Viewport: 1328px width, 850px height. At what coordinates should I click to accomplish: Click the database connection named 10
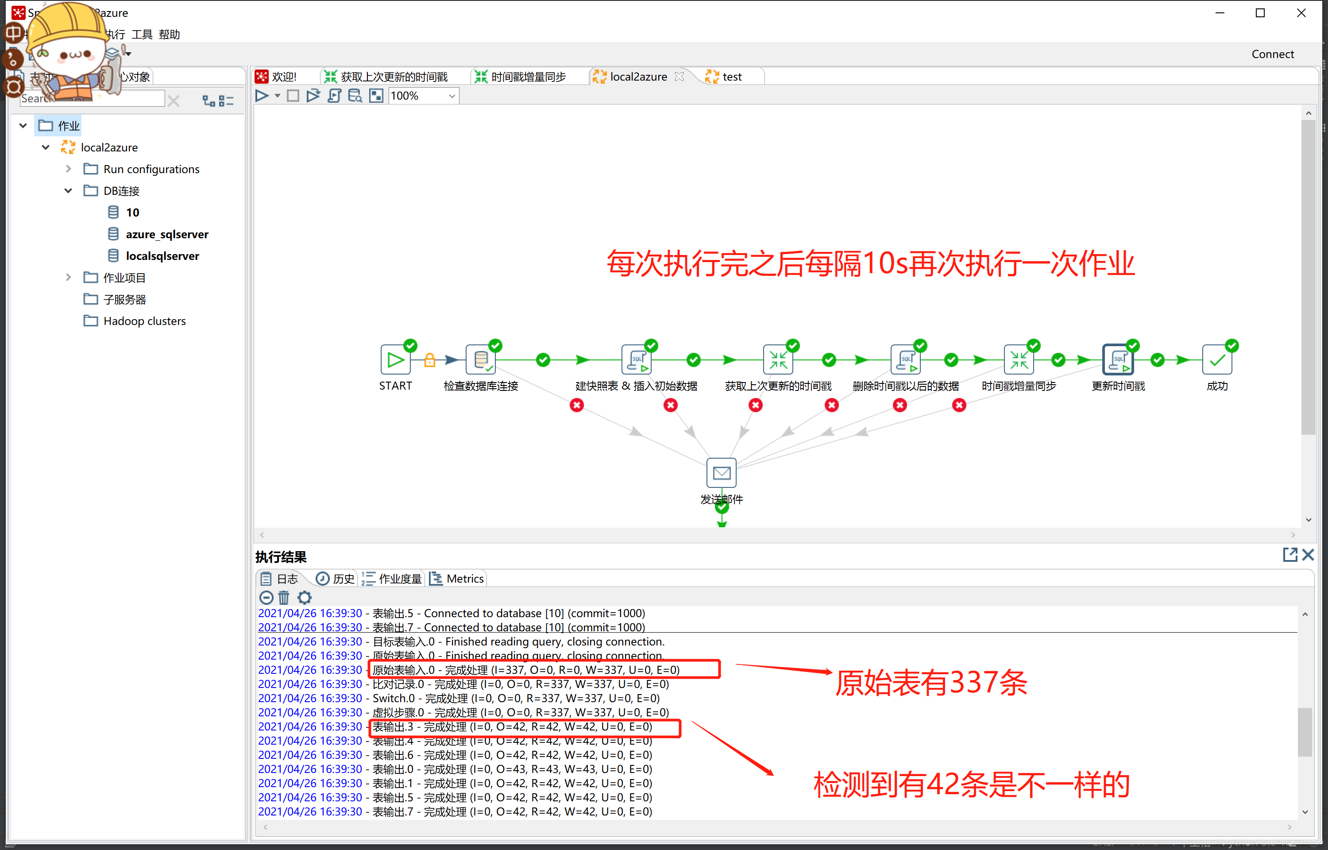[132, 212]
